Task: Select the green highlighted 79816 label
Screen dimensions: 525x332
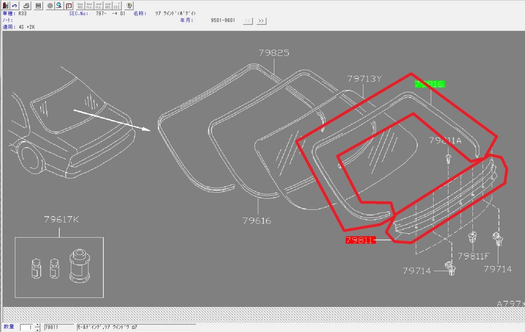Action: 430,84
